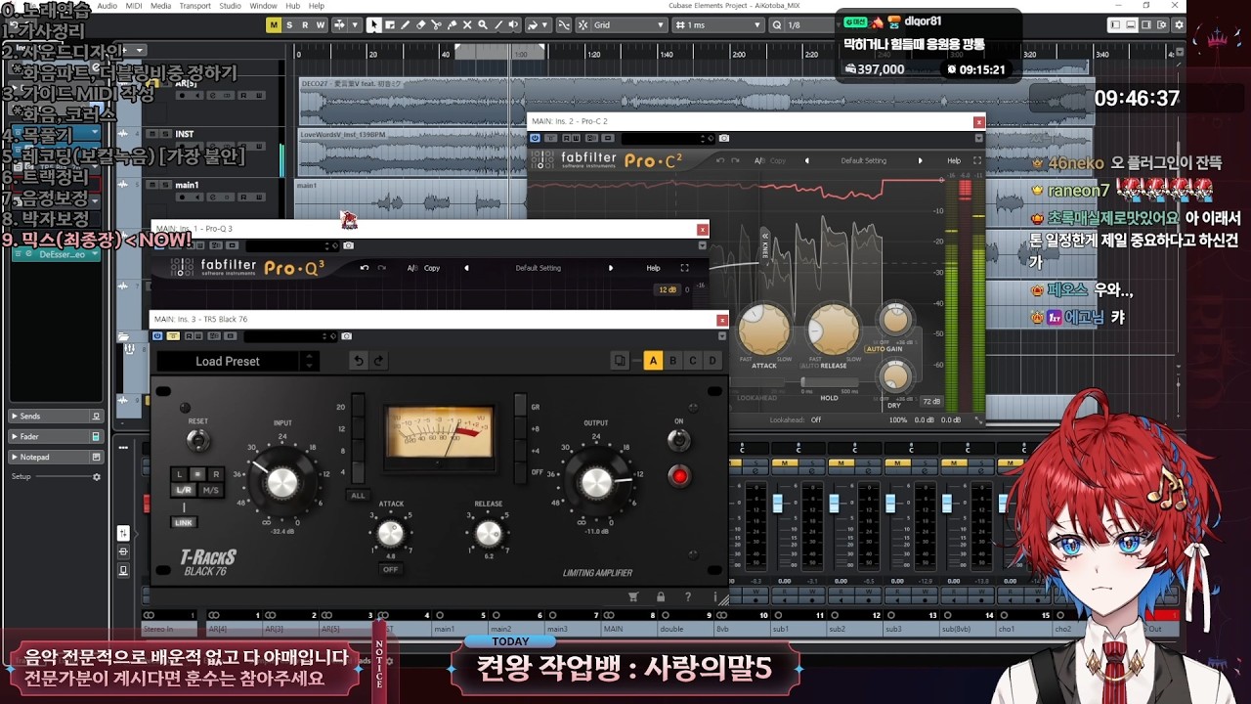Image resolution: width=1251 pixels, height=704 pixels.
Task: Expand the Fader inspector section
Action: pos(56,436)
